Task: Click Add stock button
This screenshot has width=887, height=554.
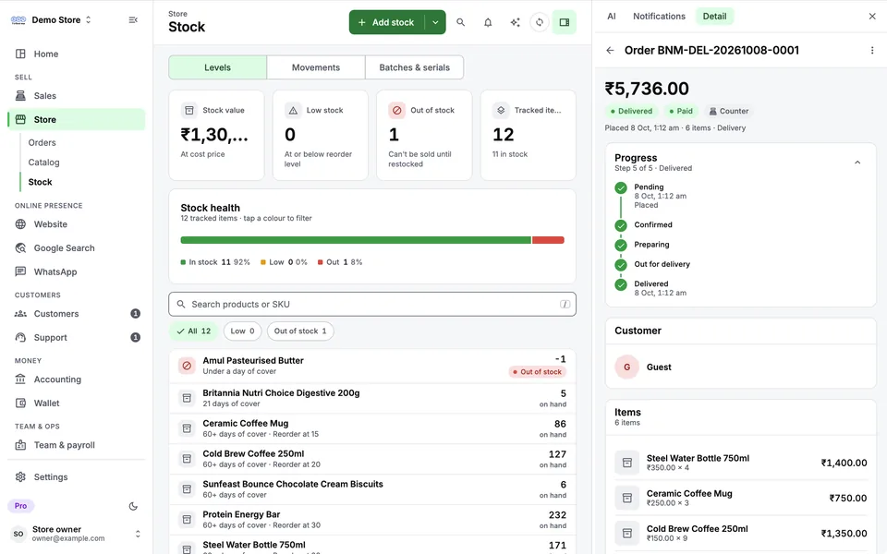Action: [386, 22]
